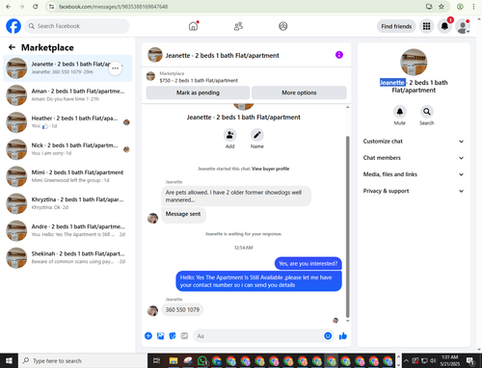The image size is (482, 368).
Task: Click the More options button
Action: (x=299, y=92)
